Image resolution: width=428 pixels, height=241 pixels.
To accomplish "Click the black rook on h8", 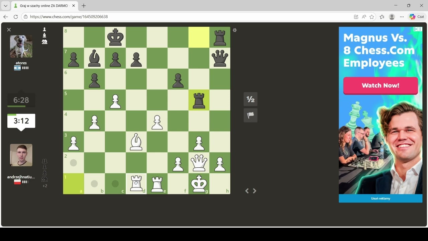I will point(220,37).
